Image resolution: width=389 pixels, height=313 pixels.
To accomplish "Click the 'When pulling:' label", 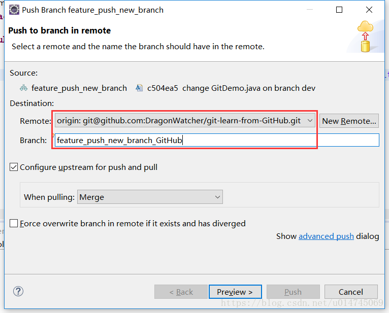I will click(49, 197).
